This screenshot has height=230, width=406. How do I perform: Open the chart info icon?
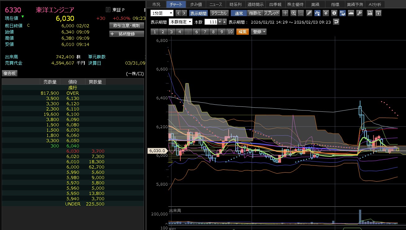click(334, 13)
